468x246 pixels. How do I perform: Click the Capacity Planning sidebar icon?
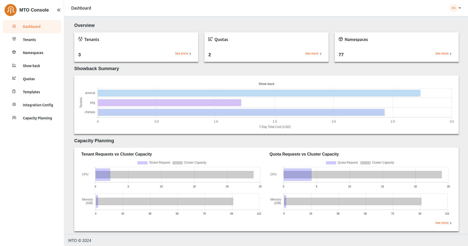(14, 118)
